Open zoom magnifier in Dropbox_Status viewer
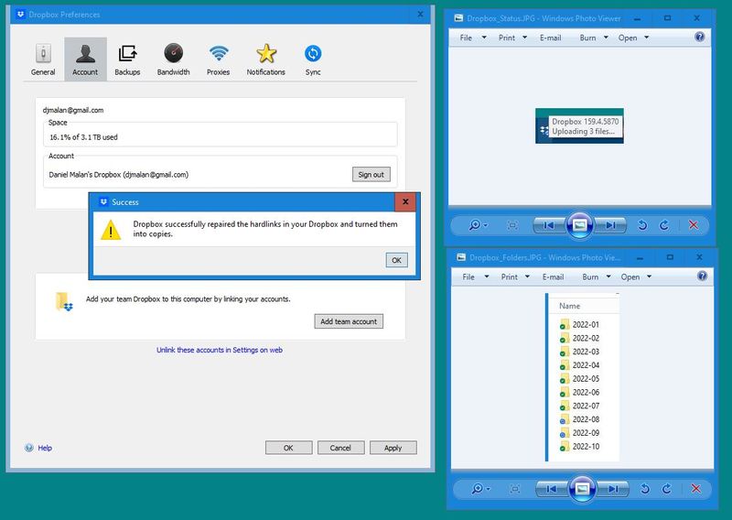732x520 pixels. [x=478, y=225]
